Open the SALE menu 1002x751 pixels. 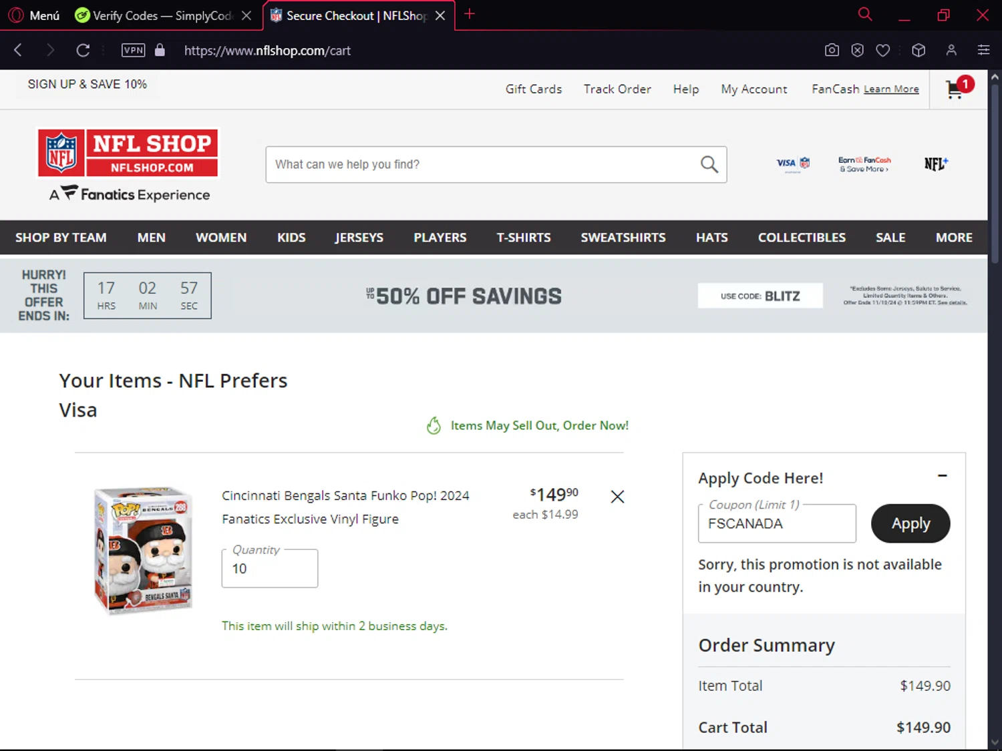[x=890, y=238]
